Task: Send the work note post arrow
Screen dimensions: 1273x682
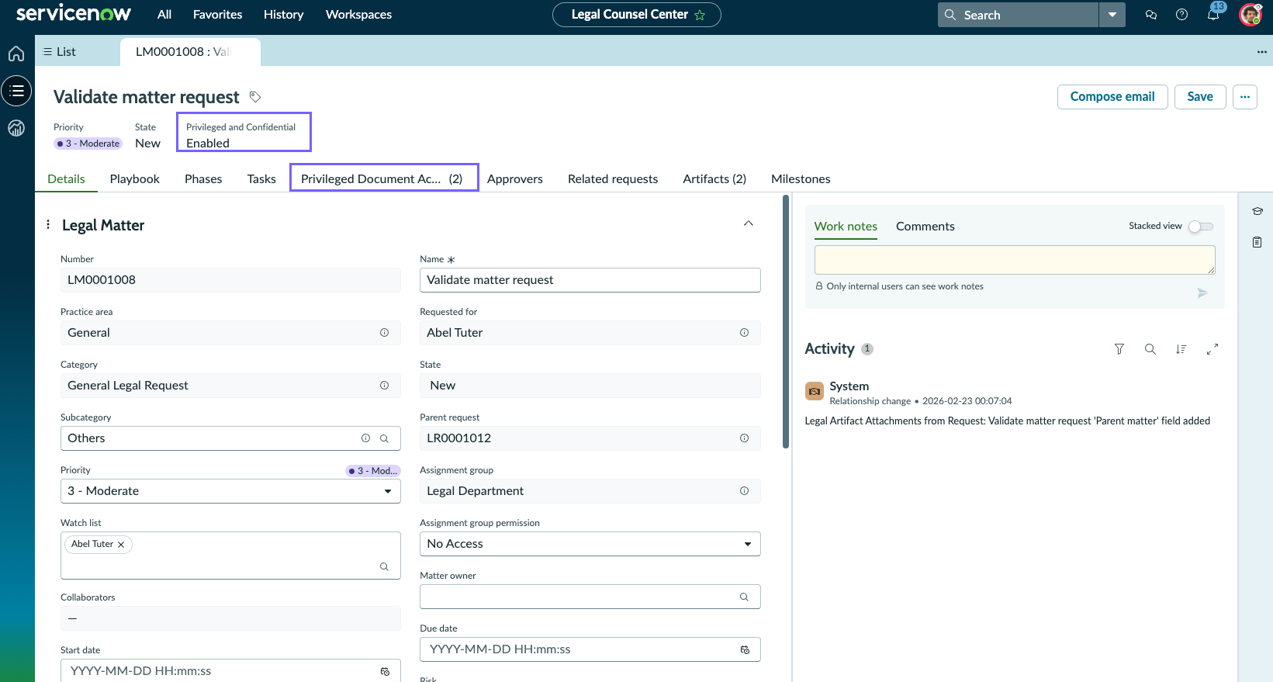Action: (x=1202, y=293)
